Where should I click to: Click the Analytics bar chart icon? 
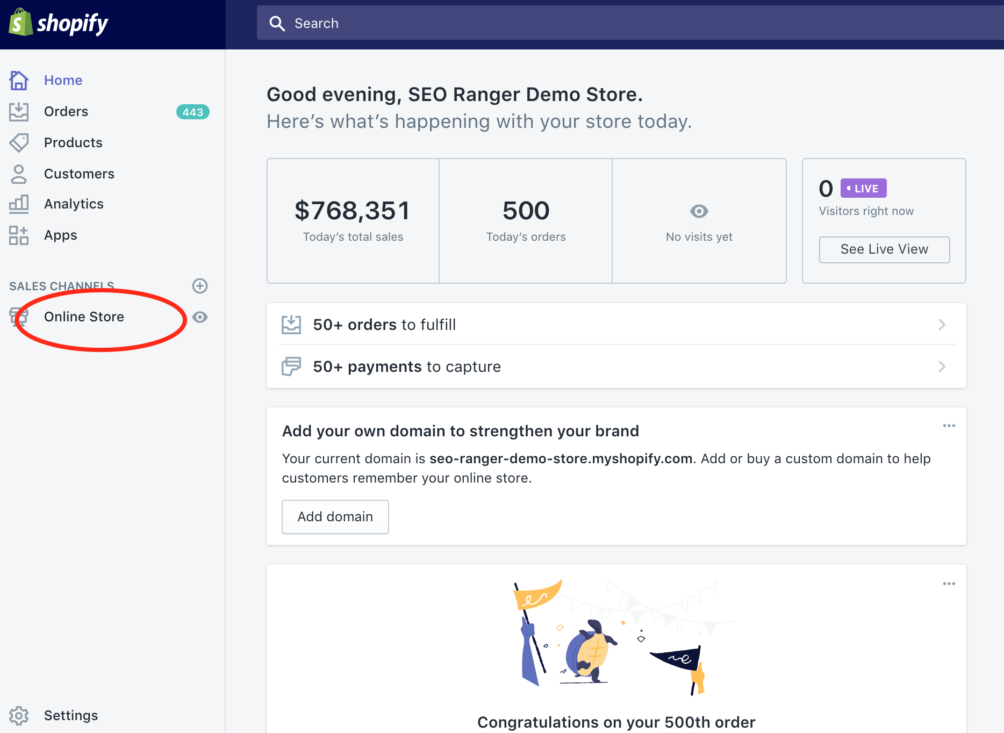pos(19,204)
